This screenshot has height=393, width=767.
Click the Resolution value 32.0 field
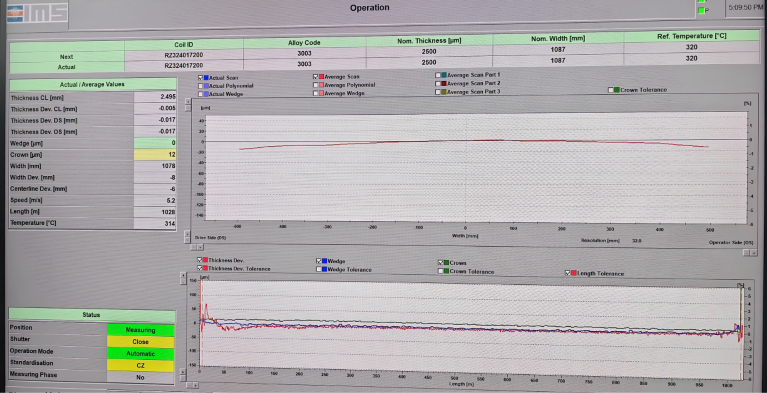coord(637,241)
